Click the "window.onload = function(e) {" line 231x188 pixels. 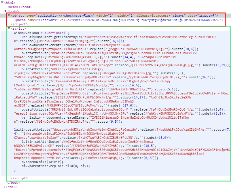41,33
